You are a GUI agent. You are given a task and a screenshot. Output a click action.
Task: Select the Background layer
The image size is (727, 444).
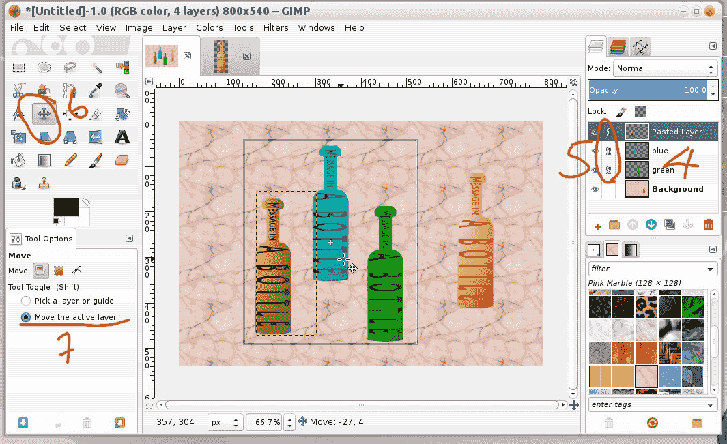[666, 189]
